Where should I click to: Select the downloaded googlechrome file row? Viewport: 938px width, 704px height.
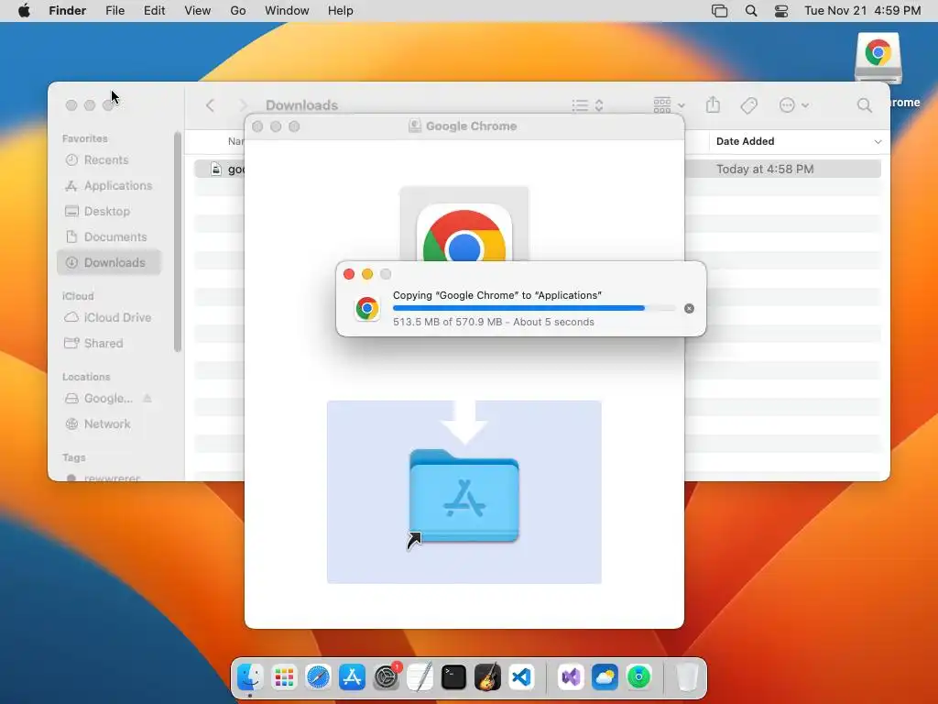219,169
